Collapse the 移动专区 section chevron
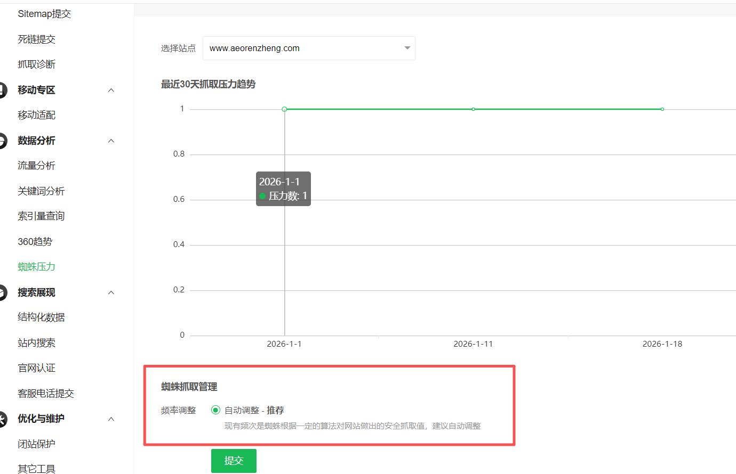736x474 pixels. [x=111, y=90]
